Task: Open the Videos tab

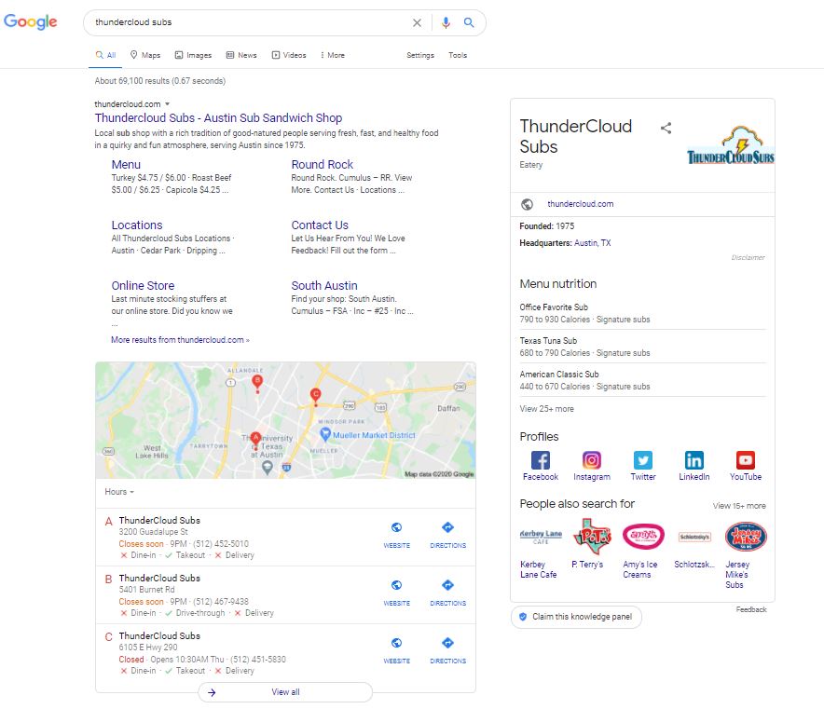Action: point(289,55)
